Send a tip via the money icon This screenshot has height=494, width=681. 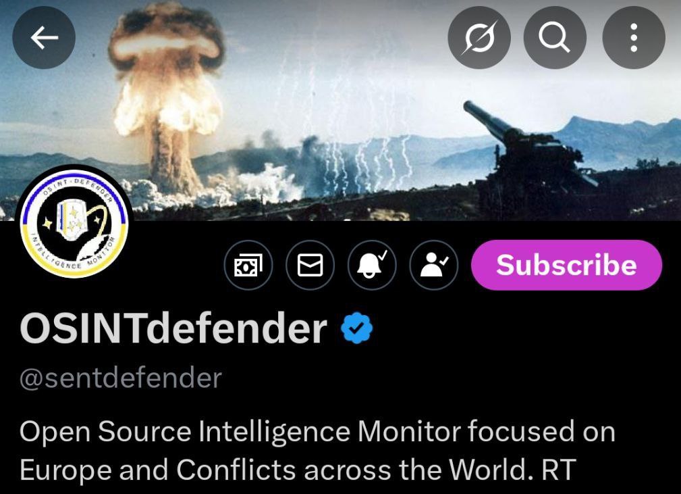(x=248, y=265)
